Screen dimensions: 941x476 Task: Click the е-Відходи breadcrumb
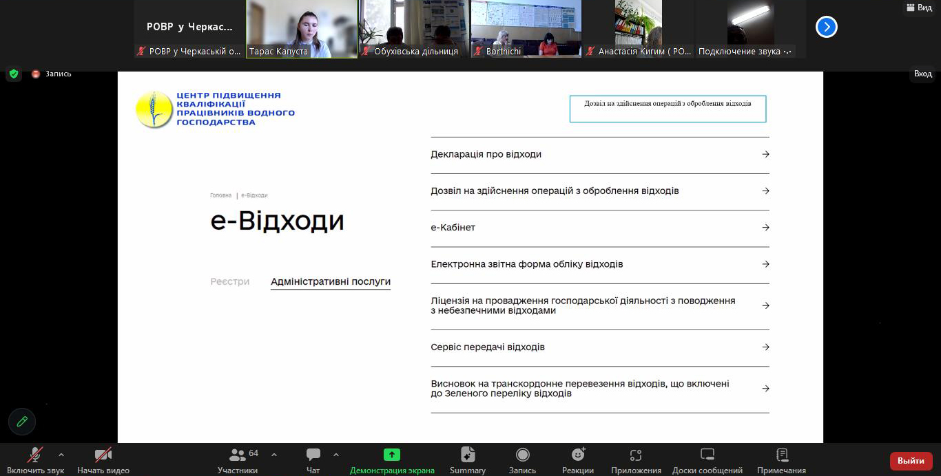click(x=255, y=195)
